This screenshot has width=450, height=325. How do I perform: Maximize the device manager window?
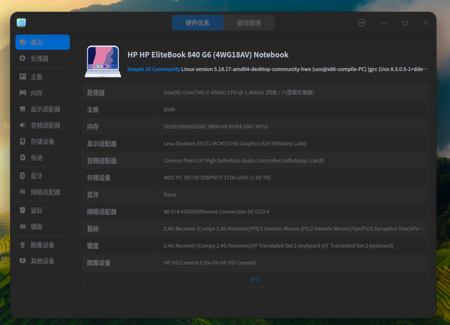pyautogui.click(x=405, y=23)
